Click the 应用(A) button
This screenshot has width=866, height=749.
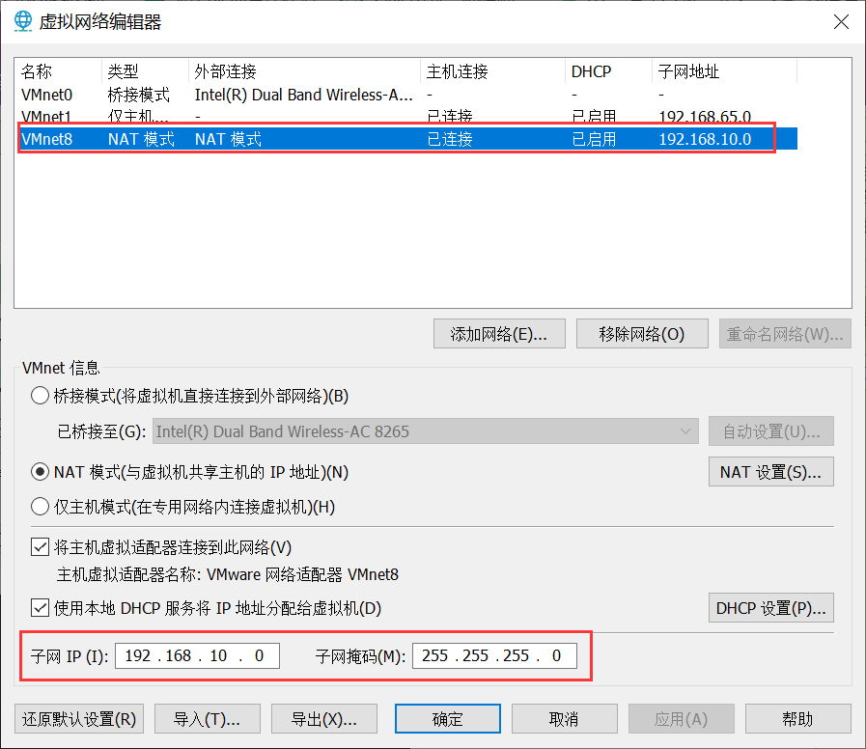[682, 719]
